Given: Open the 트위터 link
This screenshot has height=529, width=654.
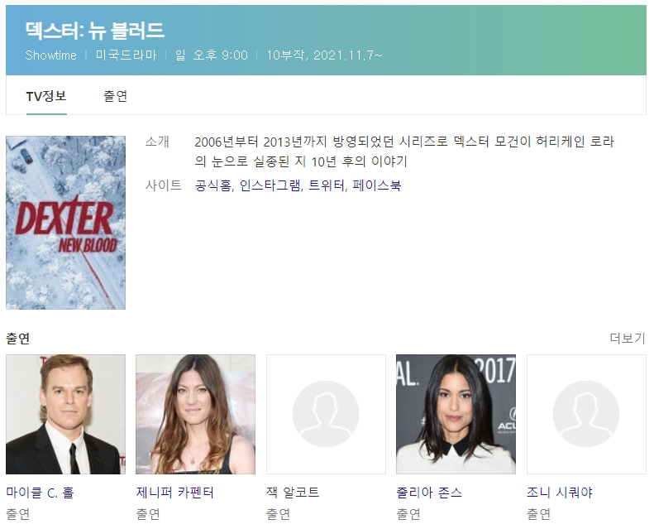Looking at the screenshot, I should (x=327, y=185).
